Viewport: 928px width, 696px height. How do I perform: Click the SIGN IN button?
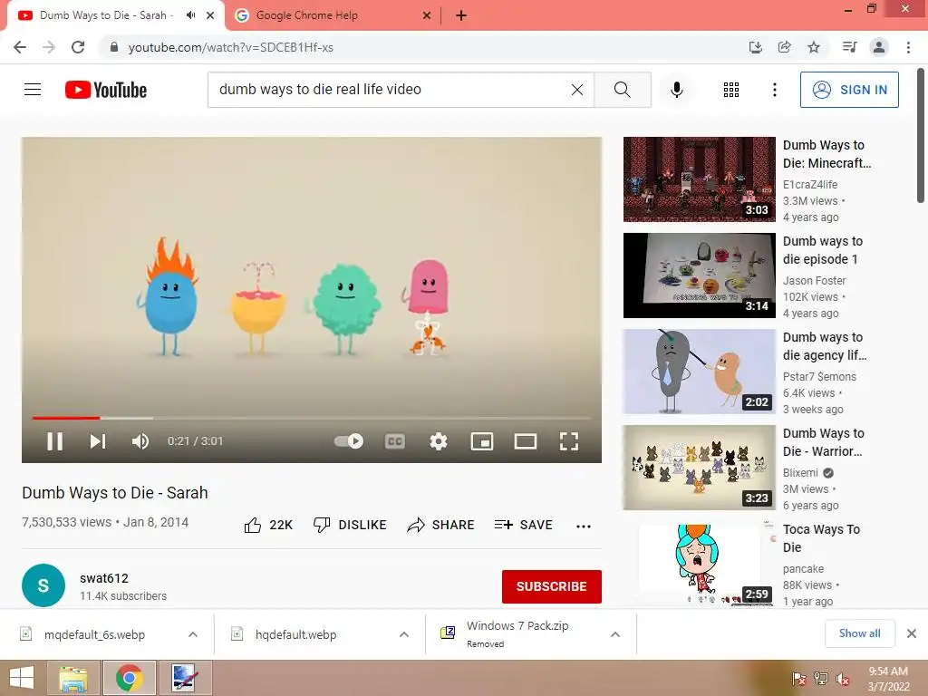(849, 90)
